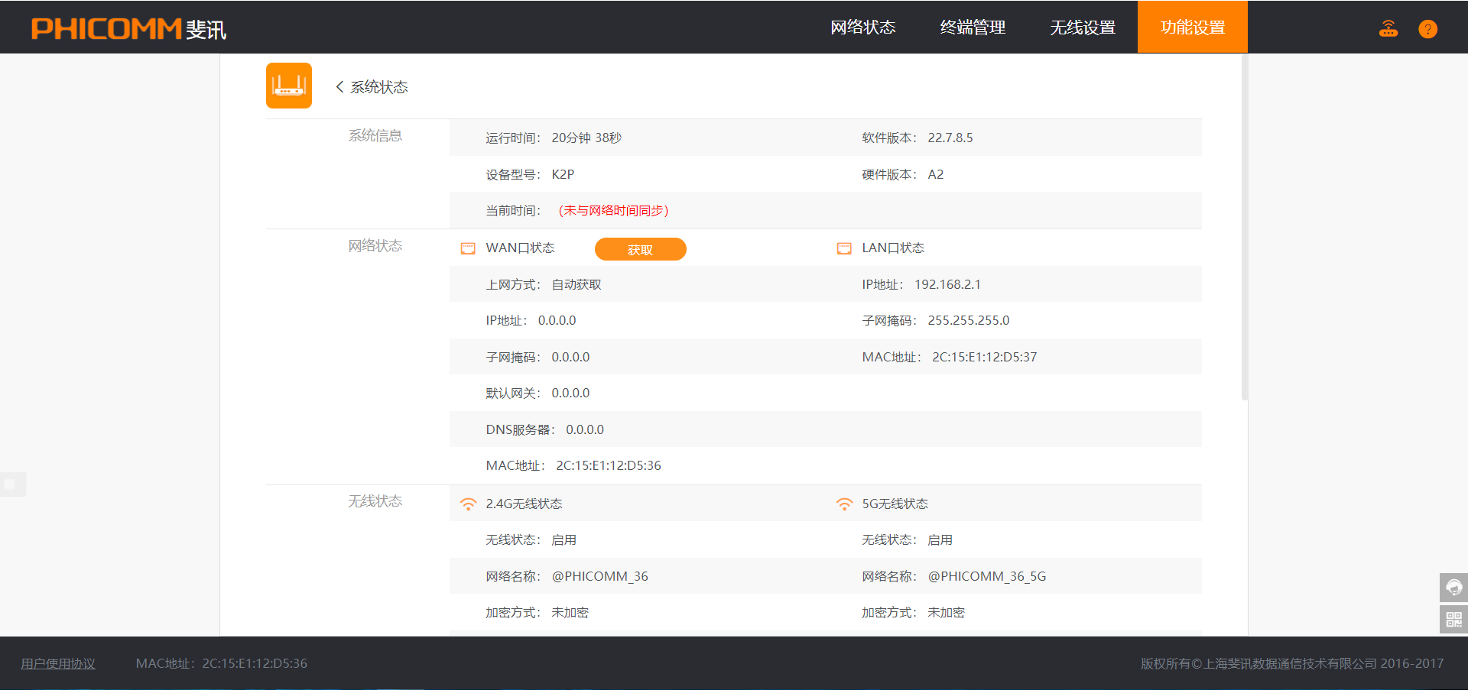This screenshot has width=1468, height=690.
Task: Select the network name @PHICOMM_36_5G
Action: click(987, 576)
